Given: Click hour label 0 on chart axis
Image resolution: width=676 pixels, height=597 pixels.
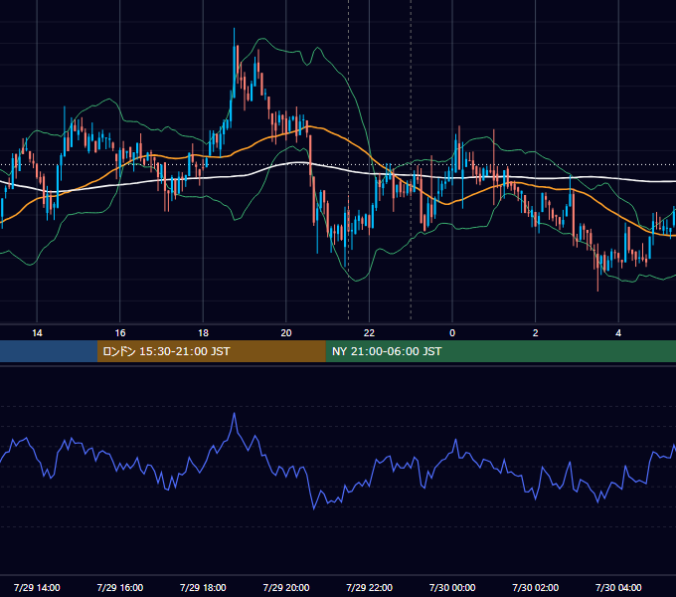Looking at the screenshot, I should coord(452,333).
